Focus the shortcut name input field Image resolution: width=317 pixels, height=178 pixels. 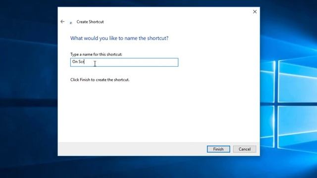click(124, 62)
